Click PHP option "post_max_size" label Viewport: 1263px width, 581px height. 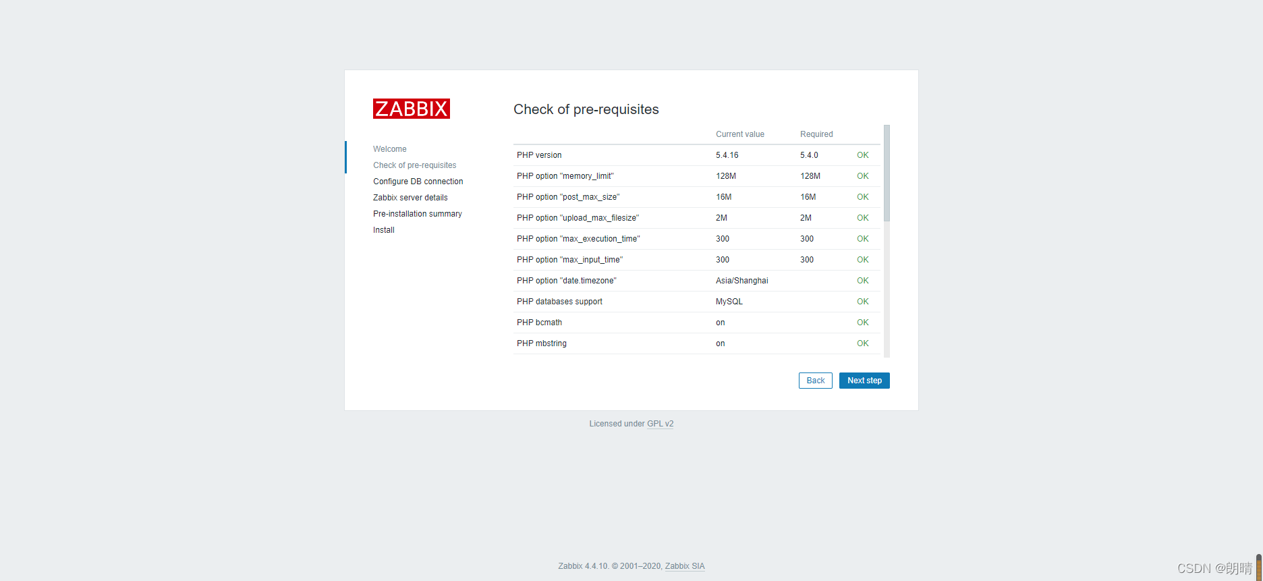(x=568, y=197)
